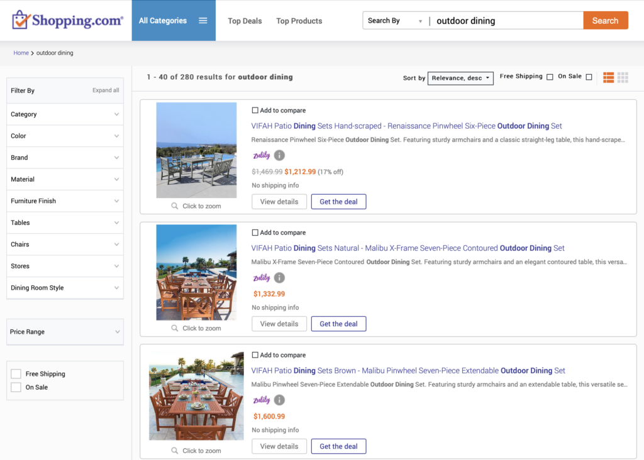Viewport: 644px width, 460px height.
Task: Switch to grid view layout
Action: coord(623,77)
